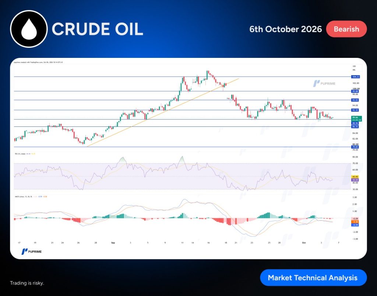Image resolution: width=377 pixels, height=296 pixels.
Task: Open the Market Technical Analysis button
Action: (x=313, y=278)
